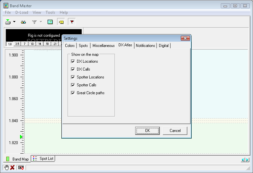Switch to the Spots tab
The width and height of the screenshot is (253, 173).
[83, 46]
